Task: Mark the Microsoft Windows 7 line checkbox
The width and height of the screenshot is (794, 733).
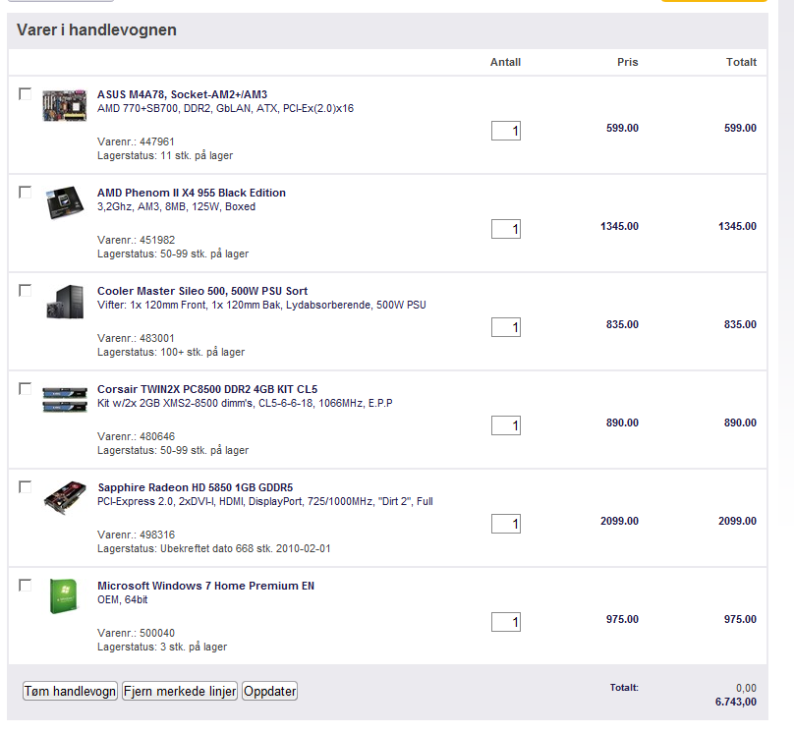Action: [x=25, y=586]
